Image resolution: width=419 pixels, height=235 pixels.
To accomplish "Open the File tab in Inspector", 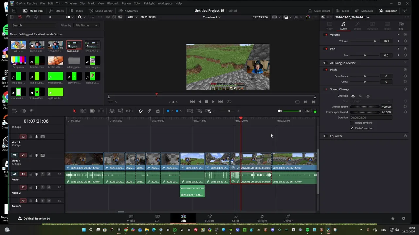I will 401,26.
